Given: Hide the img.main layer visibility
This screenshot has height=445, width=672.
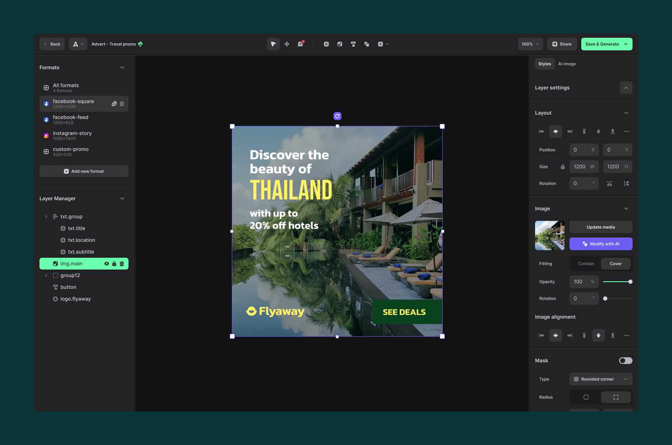Looking at the screenshot, I should click(106, 264).
